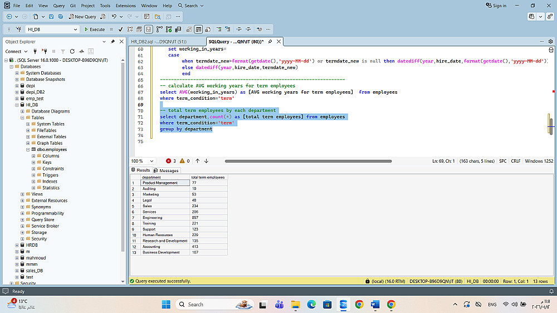The height and width of the screenshot is (313, 557).
Task: Open File Explorer from the taskbar
Action: (295, 304)
